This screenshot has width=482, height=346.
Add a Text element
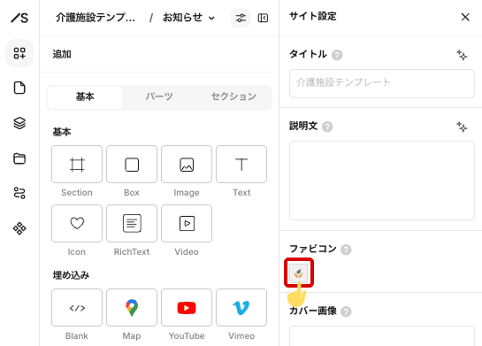point(241,165)
